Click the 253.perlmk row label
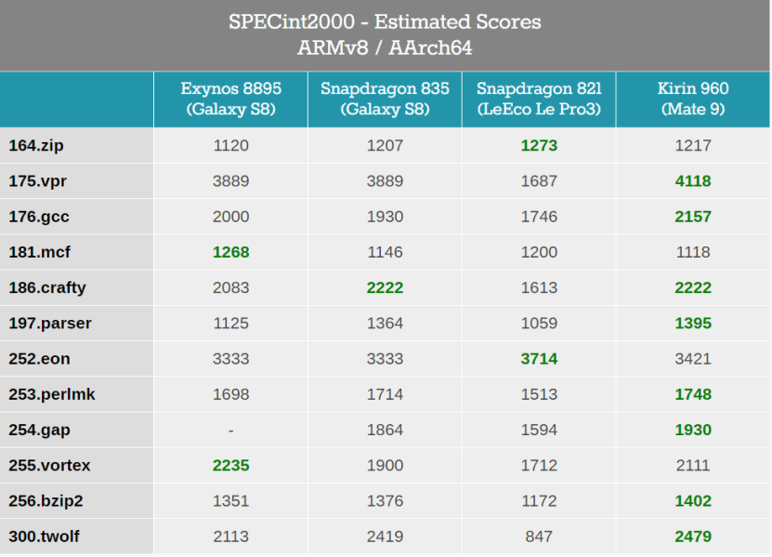 pos(52,394)
